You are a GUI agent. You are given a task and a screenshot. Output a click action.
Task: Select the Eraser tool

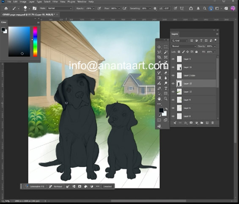(x=166, y=73)
